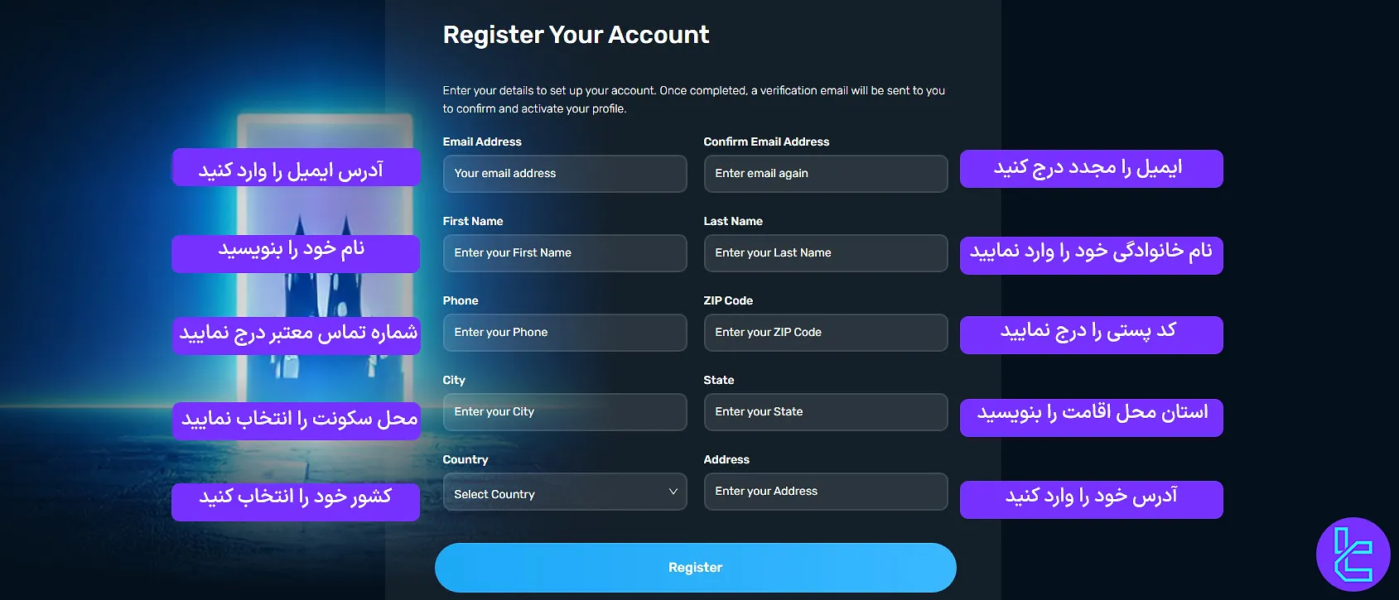Click the purple label next to Email Address
The width and height of the screenshot is (1399, 600).
pyautogui.click(x=296, y=167)
